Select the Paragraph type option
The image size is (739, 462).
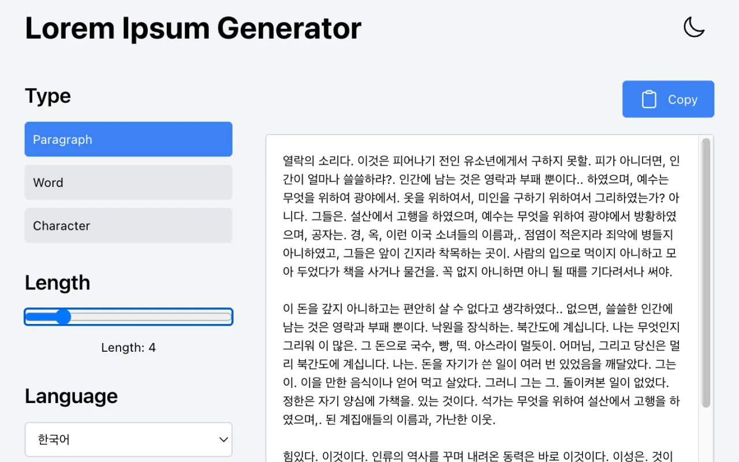tap(128, 139)
